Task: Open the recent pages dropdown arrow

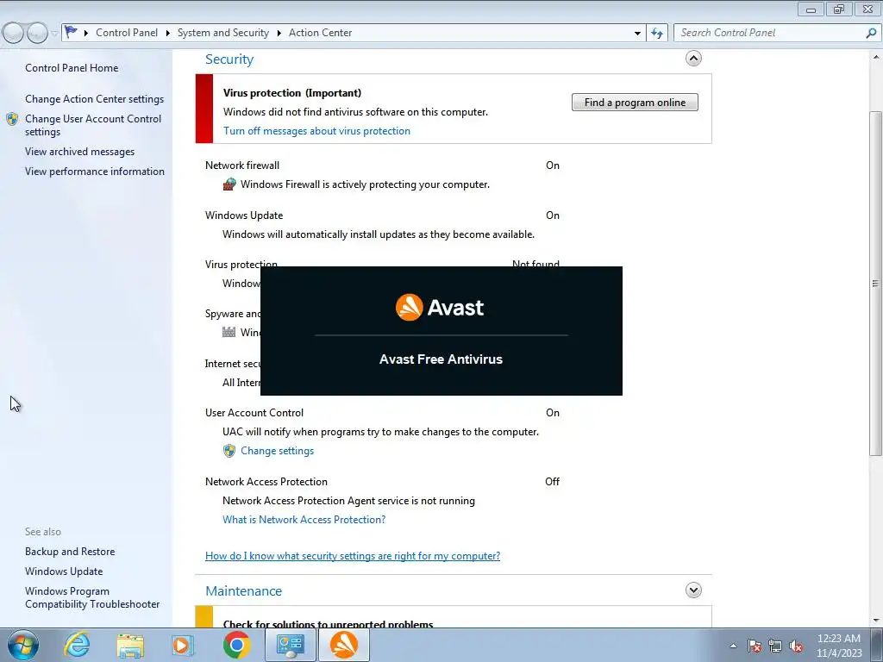Action: pos(54,34)
